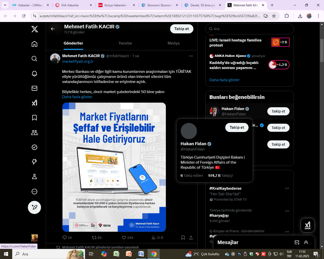Open #karyağışı trending hashtag
Screen dimensions: 324x259
[219, 215]
